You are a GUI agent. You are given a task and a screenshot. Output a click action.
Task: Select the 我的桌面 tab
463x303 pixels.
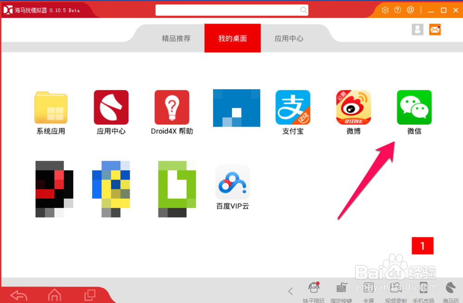click(232, 38)
